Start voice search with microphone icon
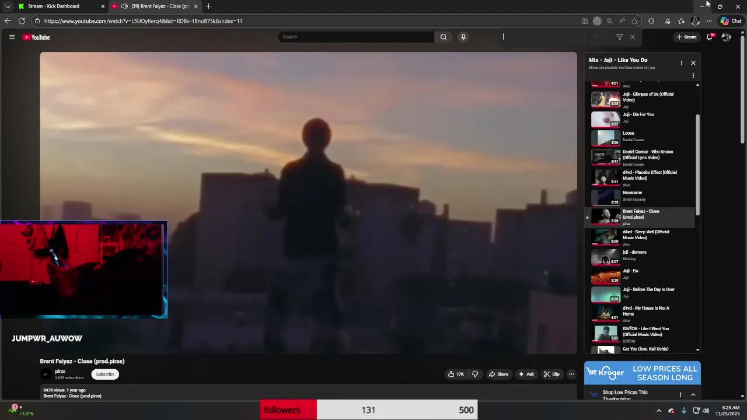Screen dimensions: 747x420 pyautogui.click(x=463, y=37)
